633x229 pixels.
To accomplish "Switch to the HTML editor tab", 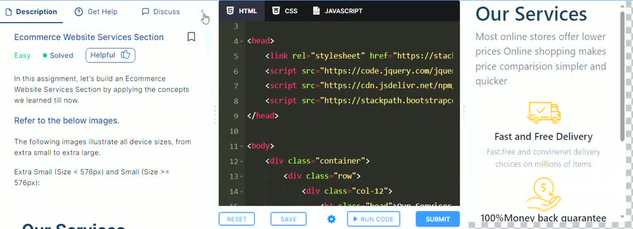I will [242, 11].
